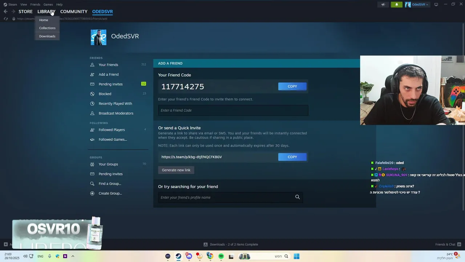Click the Blocked circle-slash icon
Image resolution: width=465 pixels, height=262 pixels.
pos(92,94)
